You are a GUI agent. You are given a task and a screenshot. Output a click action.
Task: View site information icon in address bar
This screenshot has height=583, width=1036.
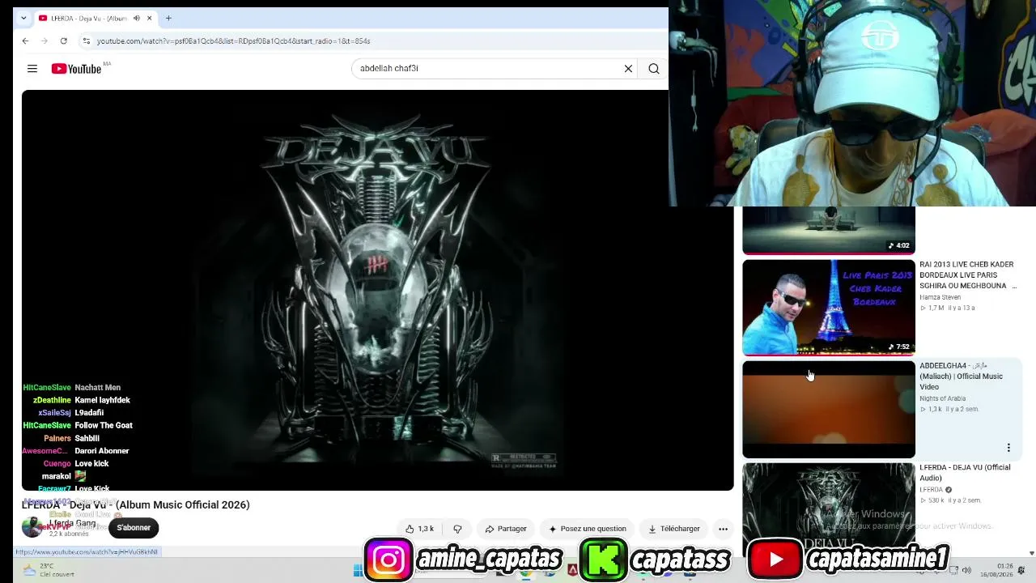[87, 40]
